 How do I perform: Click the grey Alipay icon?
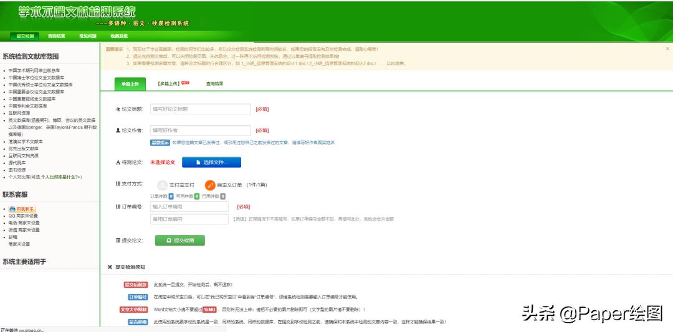[162, 185]
